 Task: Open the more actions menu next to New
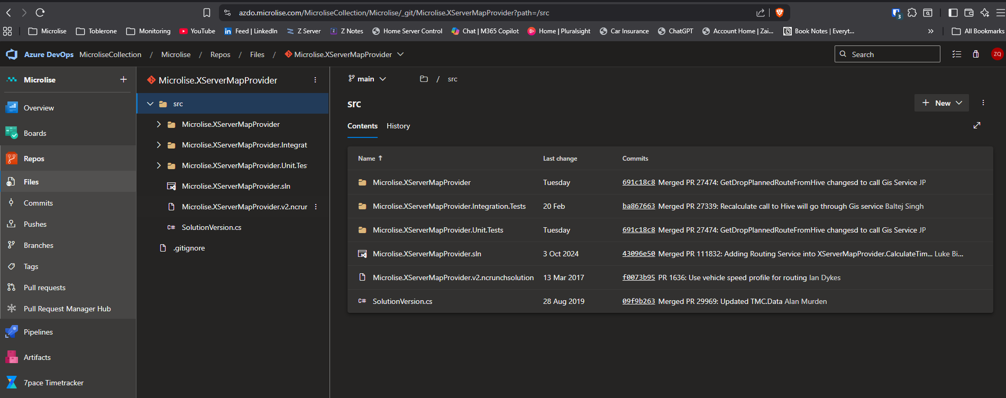983,103
